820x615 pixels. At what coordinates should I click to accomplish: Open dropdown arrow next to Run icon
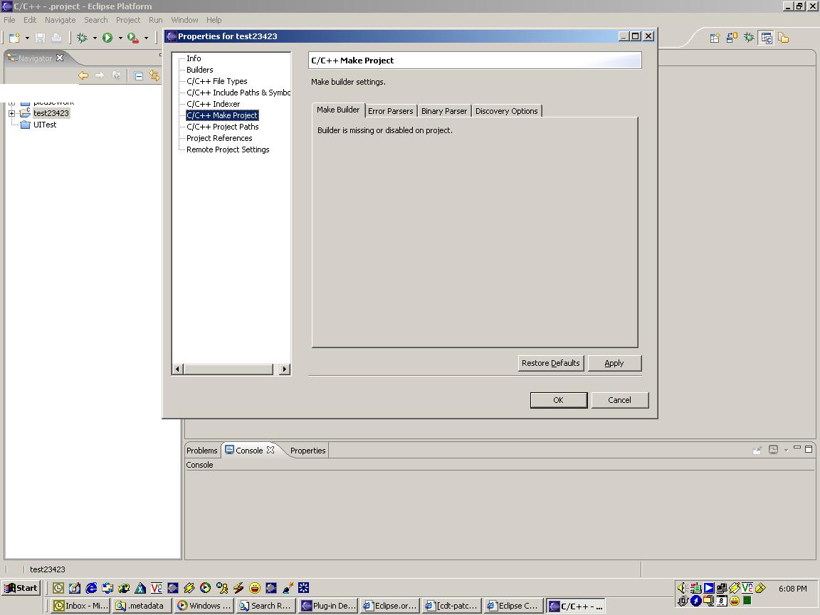120,38
